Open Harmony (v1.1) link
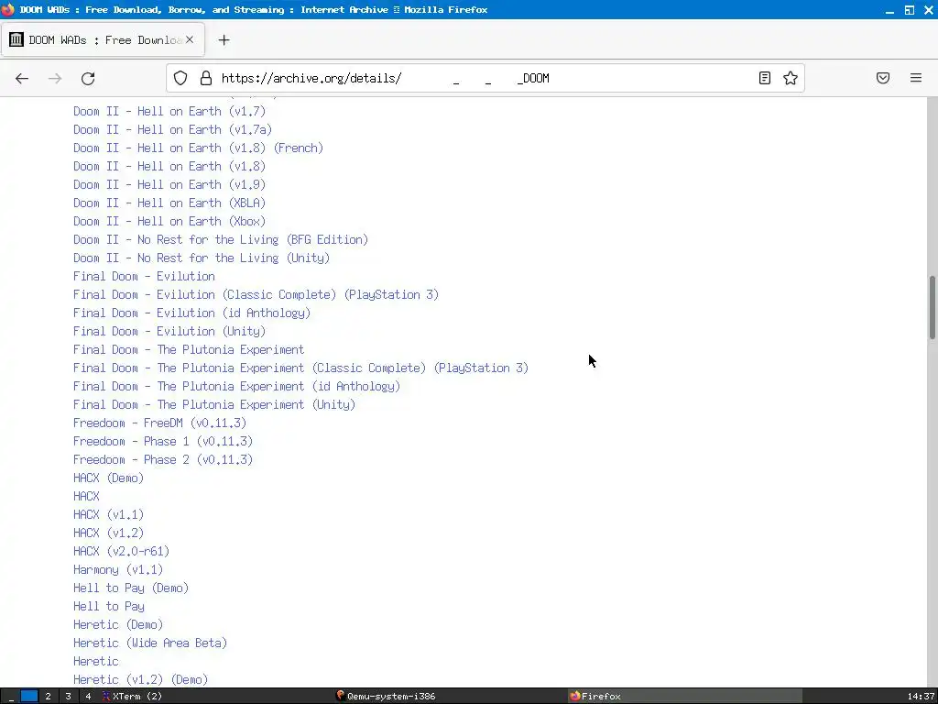938x704 pixels. click(x=118, y=570)
